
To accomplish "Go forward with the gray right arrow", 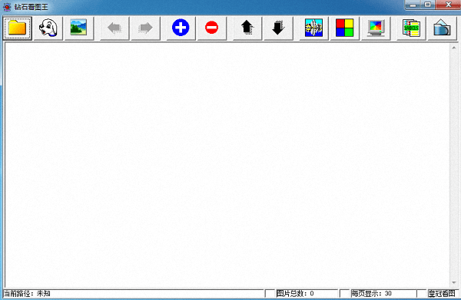I will click(x=145, y=28).
